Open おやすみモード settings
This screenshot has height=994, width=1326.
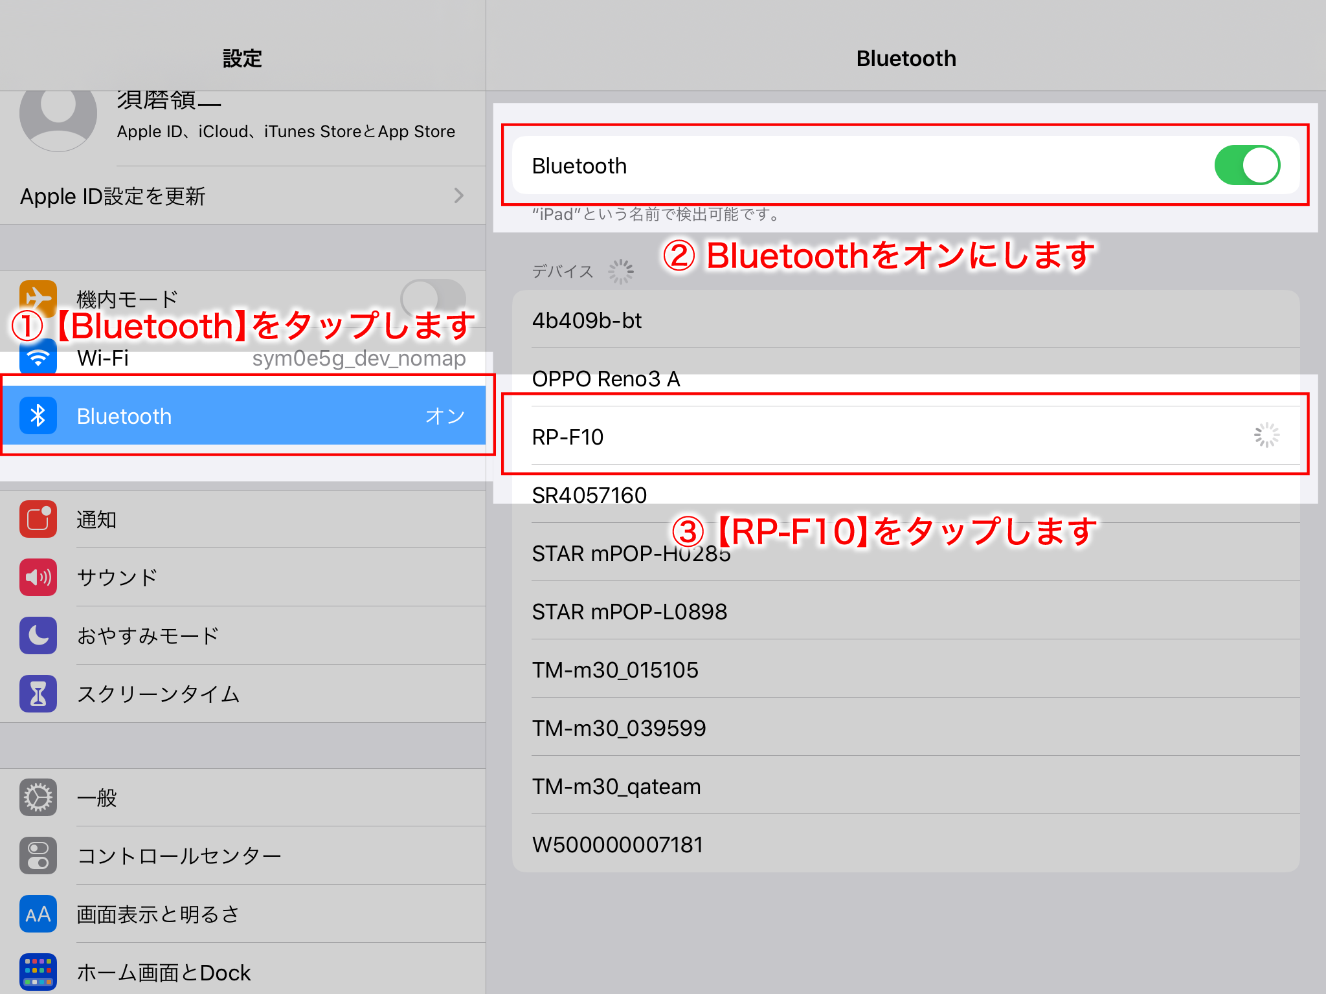(243, 635)
